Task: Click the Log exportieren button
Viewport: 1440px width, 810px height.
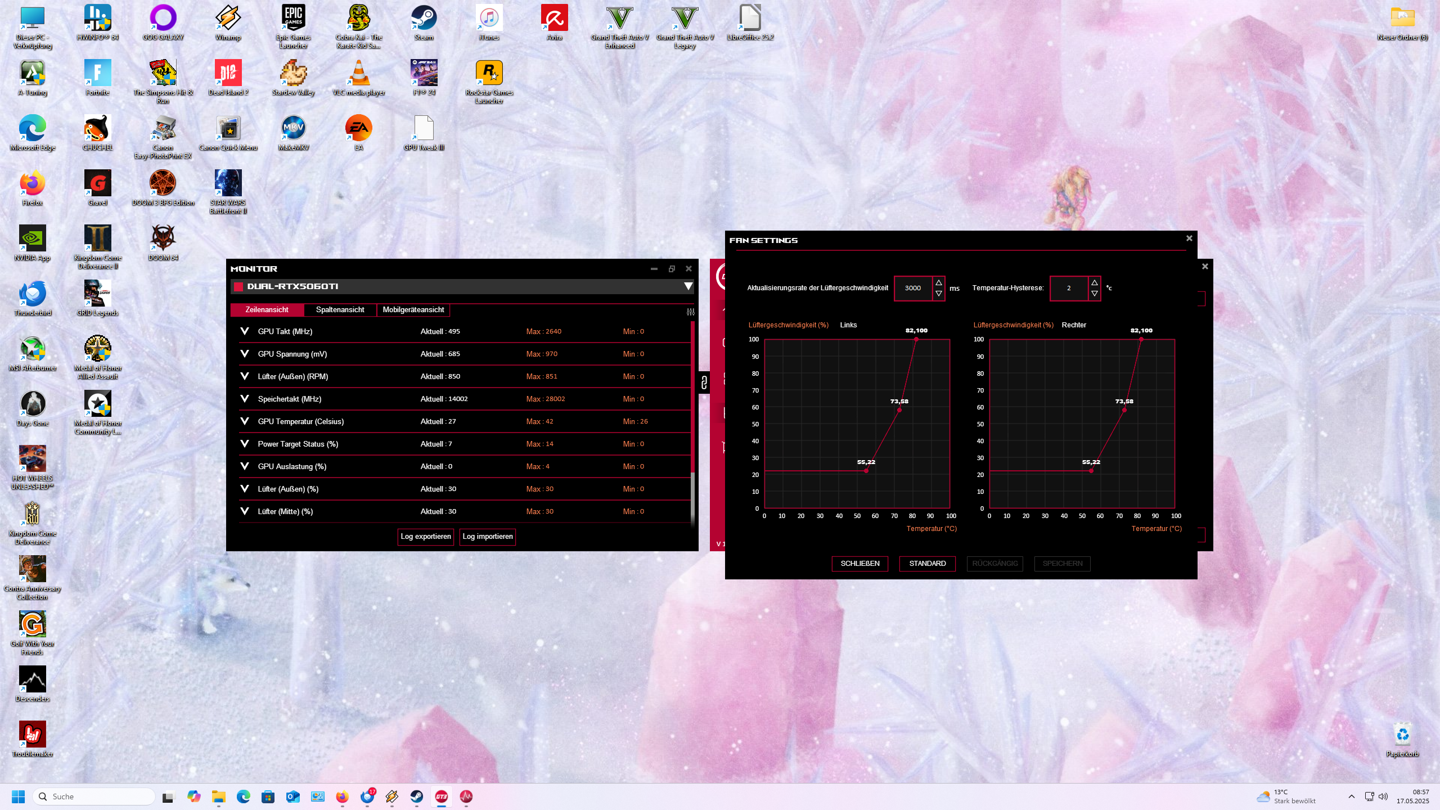Action: (x=425, y=537)
